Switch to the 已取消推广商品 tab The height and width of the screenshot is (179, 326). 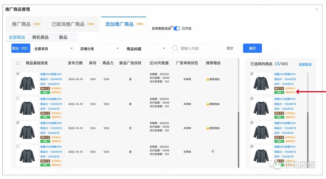click(72, 24)
